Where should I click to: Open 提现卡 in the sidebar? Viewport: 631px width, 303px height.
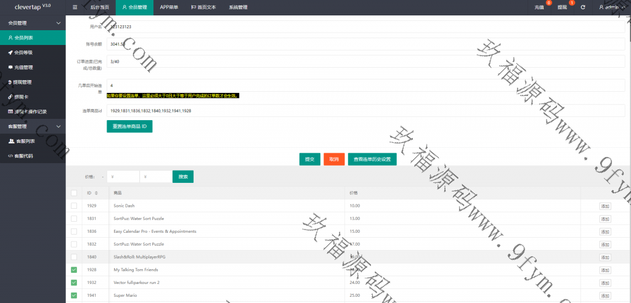point(22,97)
